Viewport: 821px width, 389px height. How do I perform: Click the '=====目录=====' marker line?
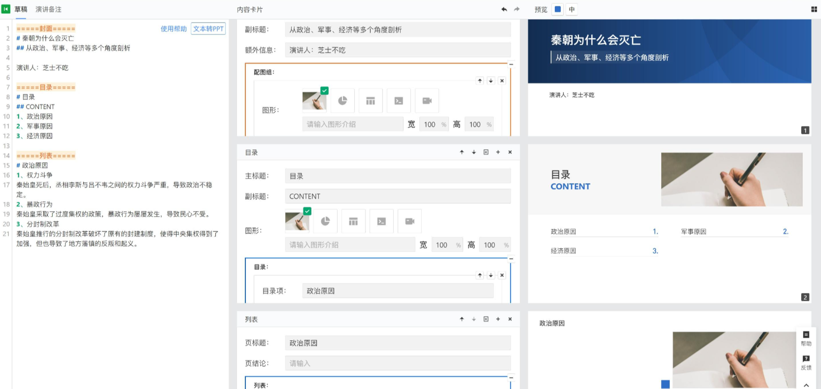pyautogui.click(x=46, y=87)
